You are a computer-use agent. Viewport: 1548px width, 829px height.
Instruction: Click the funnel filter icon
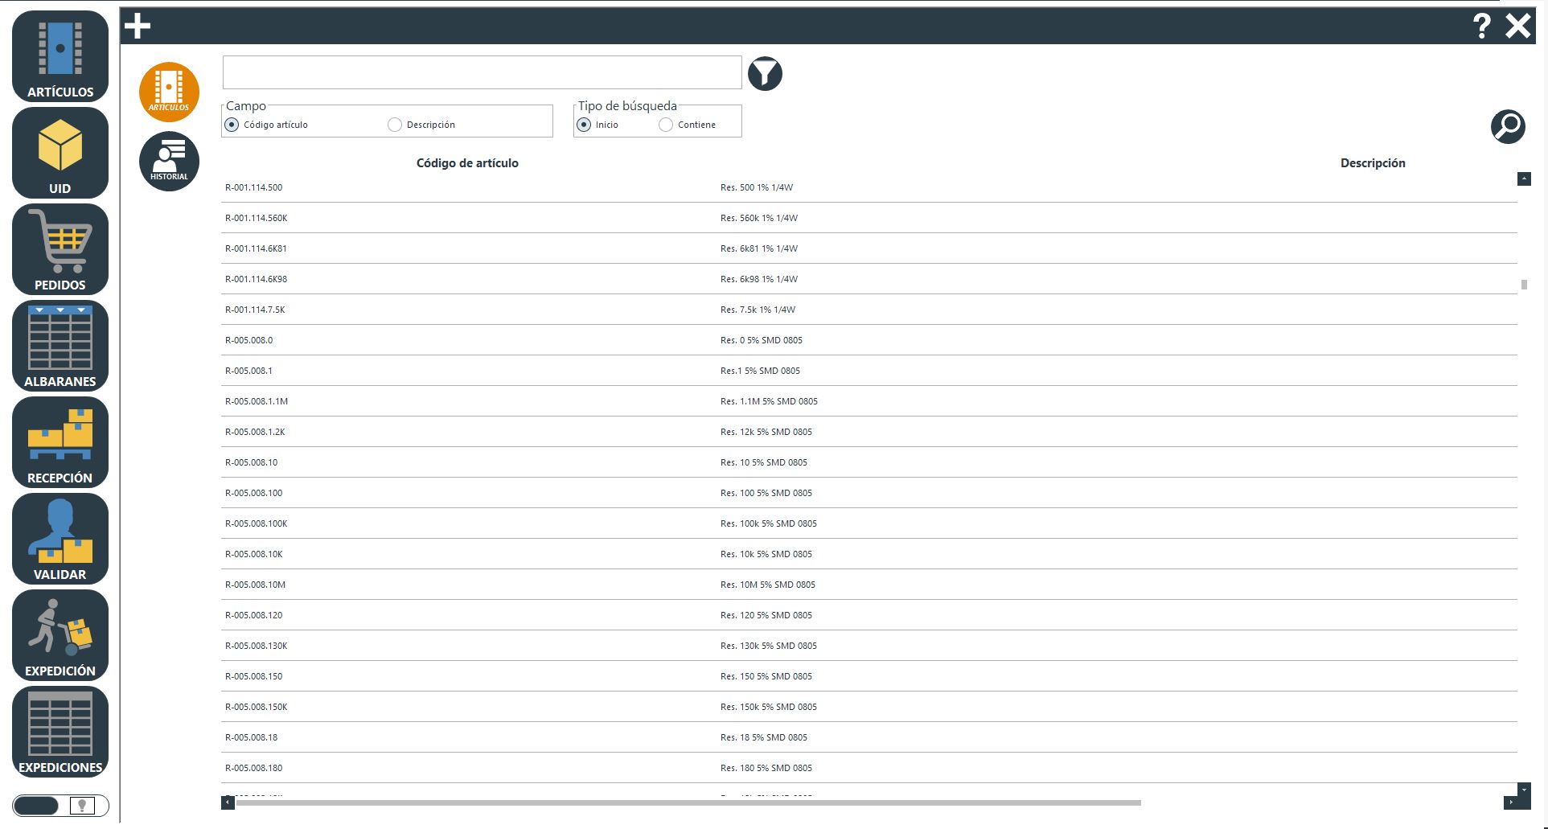(x=765, y=74)
